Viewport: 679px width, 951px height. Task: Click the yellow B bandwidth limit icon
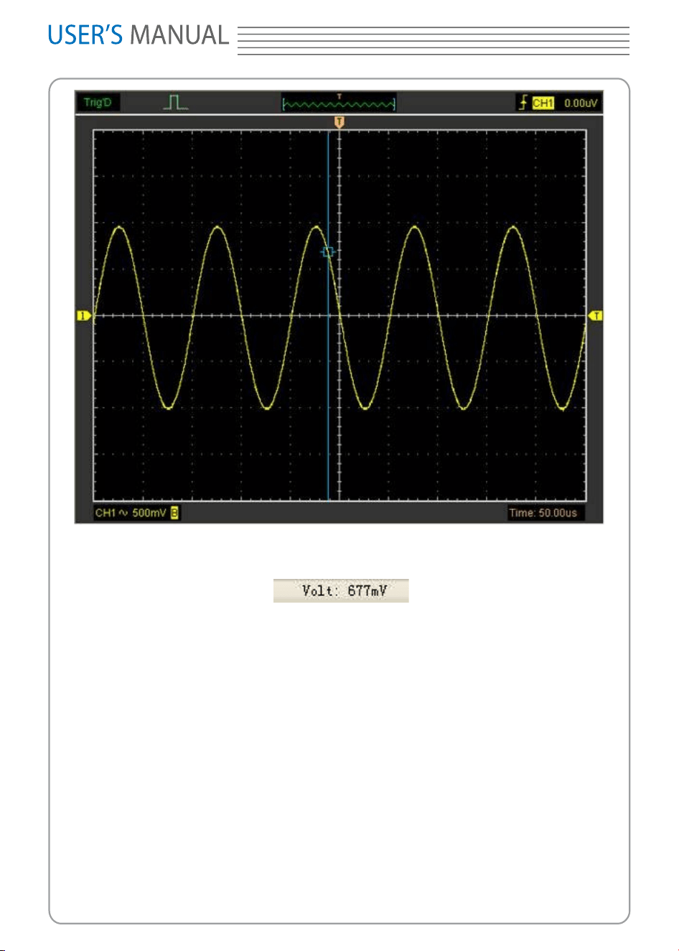coord(174,513)
